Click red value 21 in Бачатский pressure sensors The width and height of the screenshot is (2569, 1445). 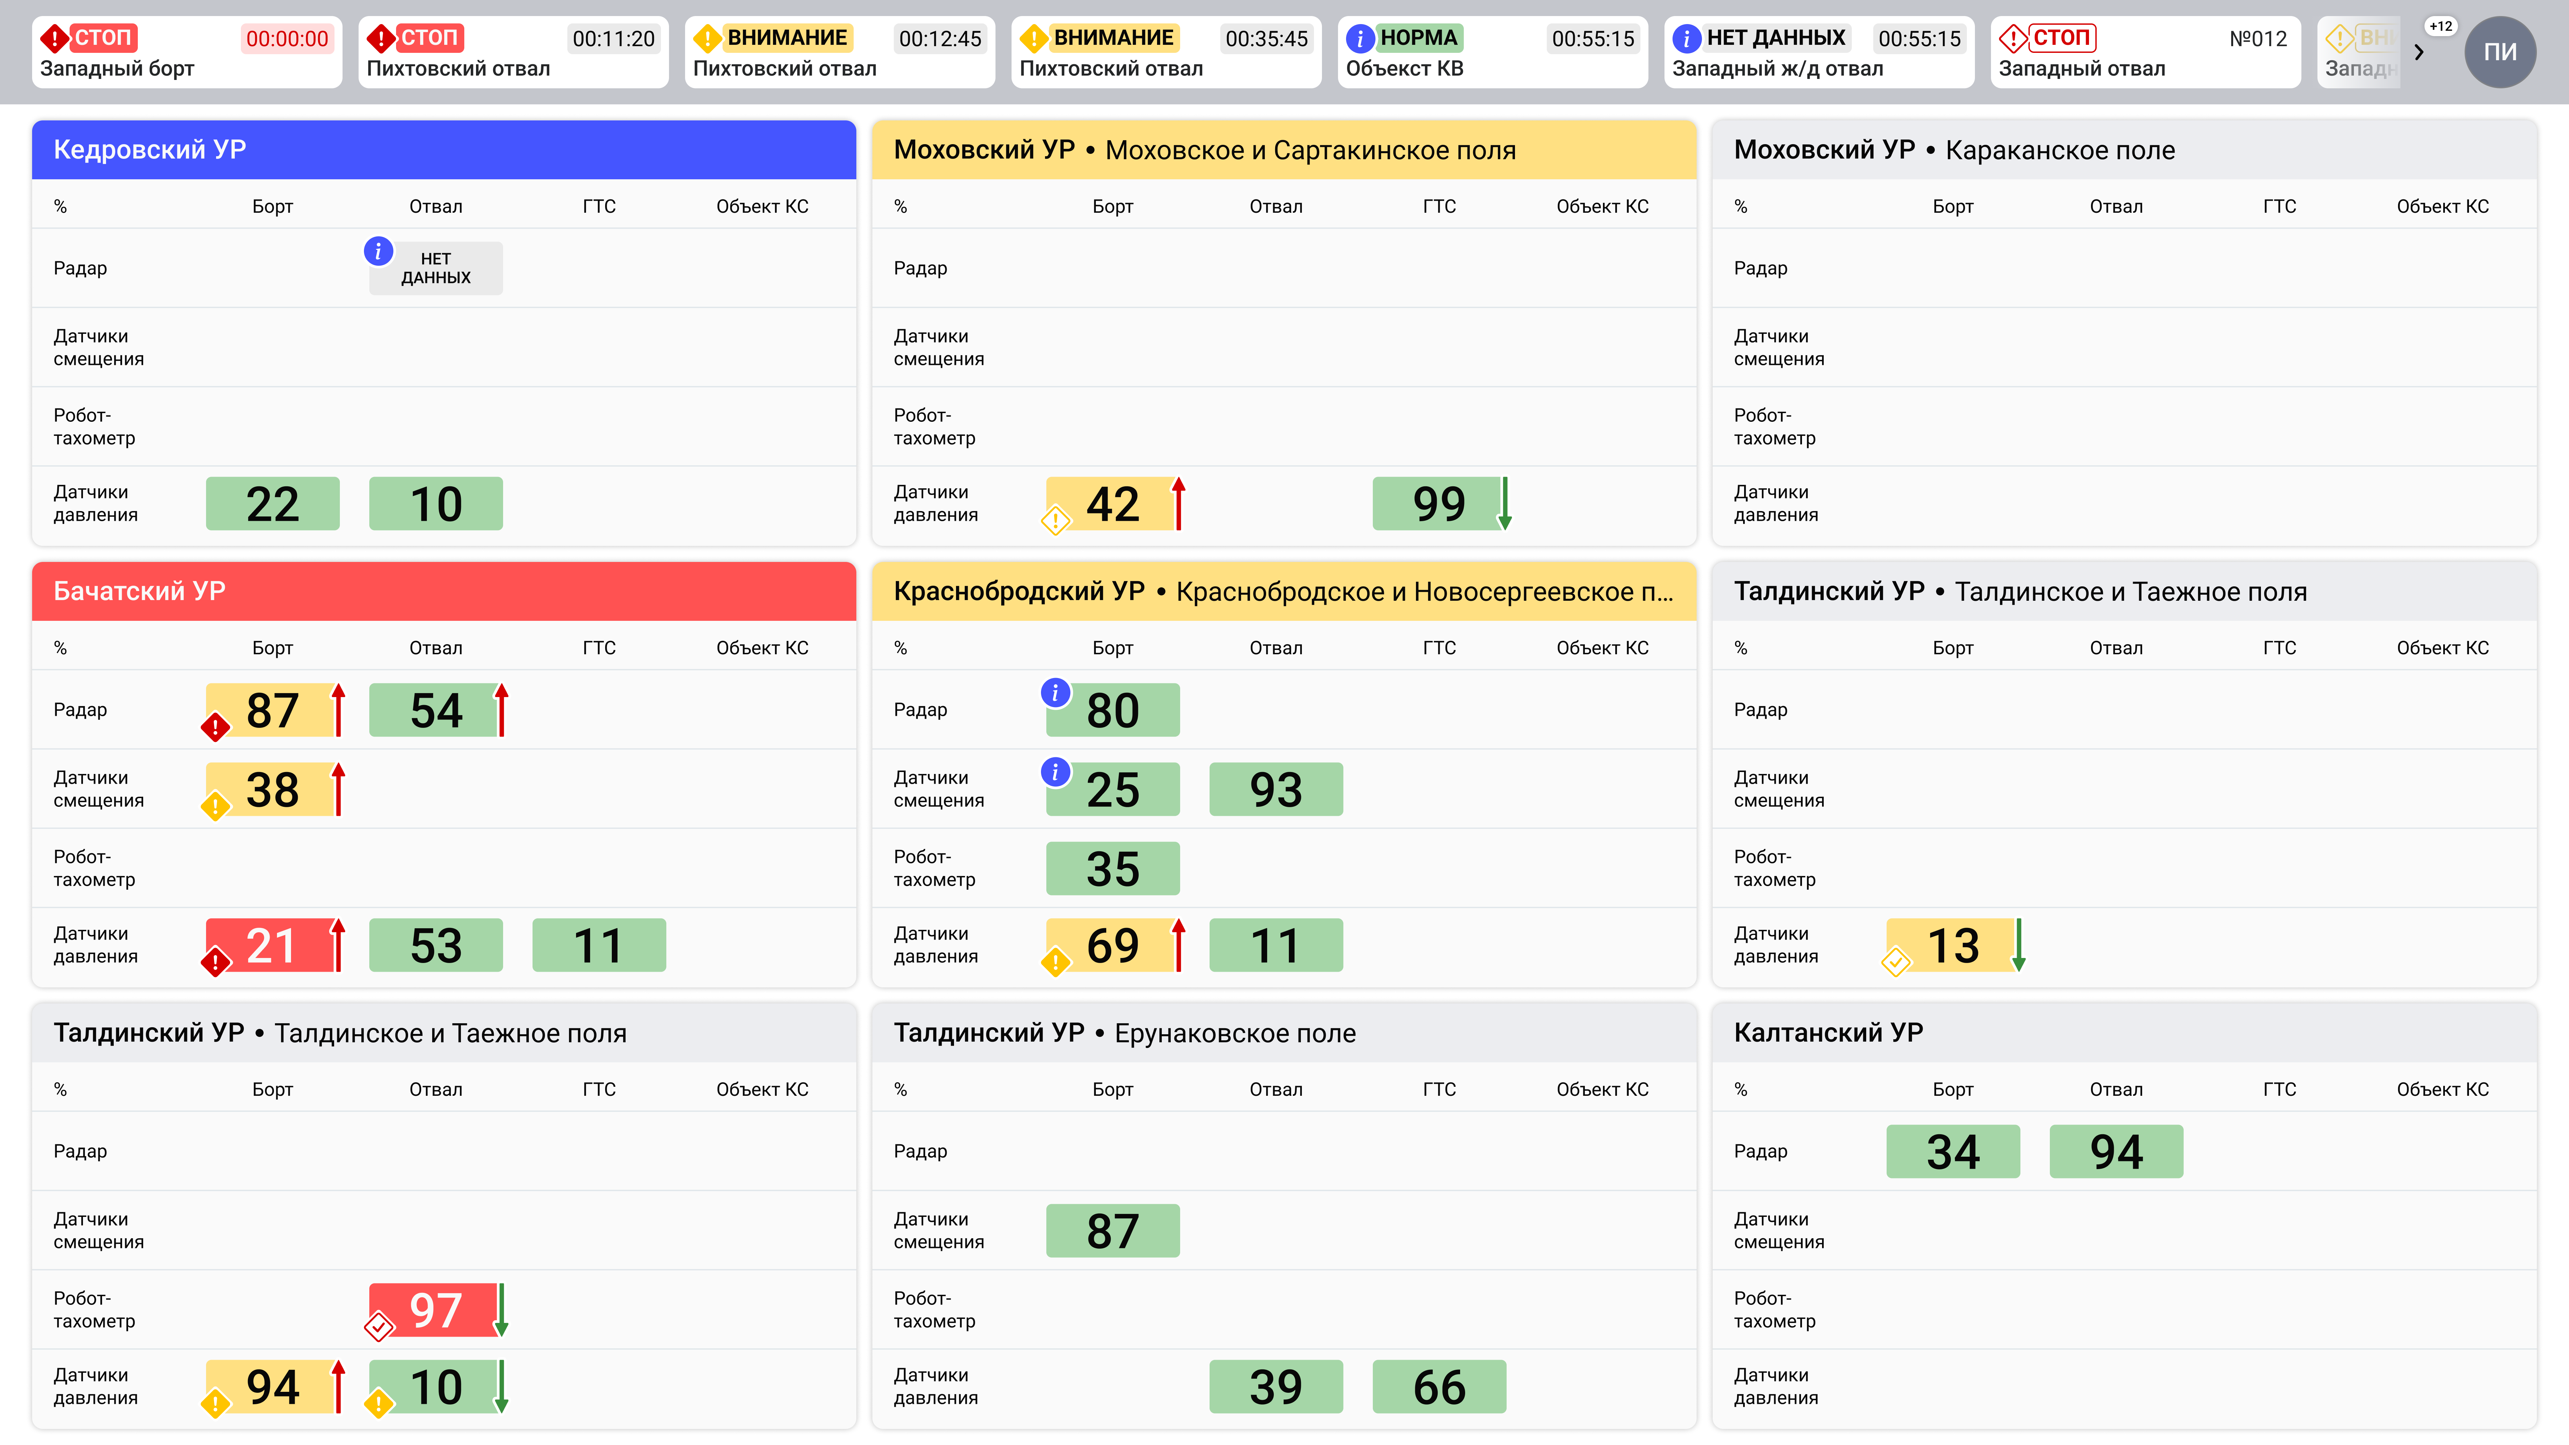click(271, 945)
